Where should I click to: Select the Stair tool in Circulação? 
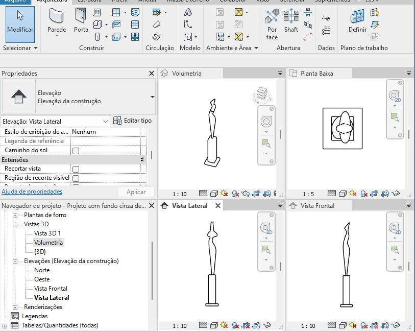157,37
